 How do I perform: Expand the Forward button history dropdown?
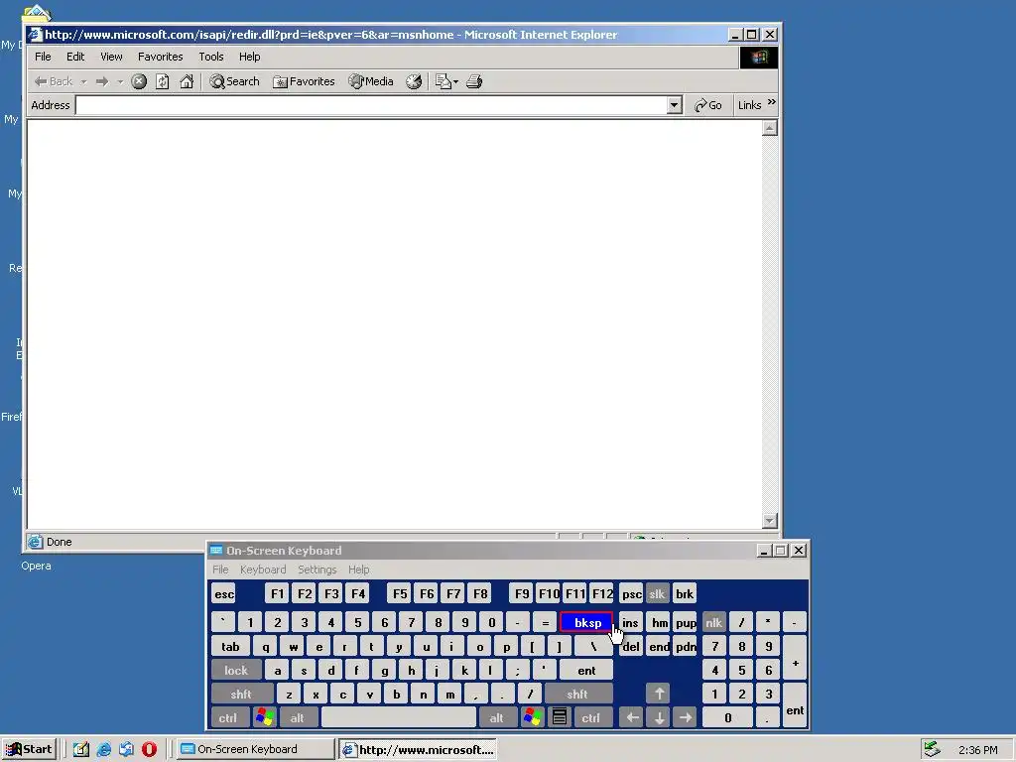click(x=120, y=81)
